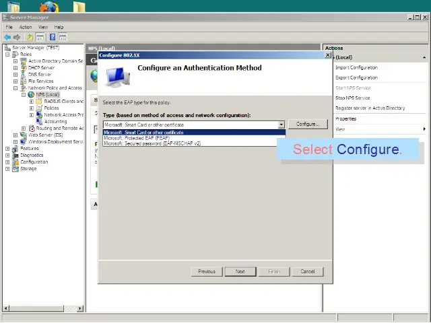Click Register server in Active Directory
Viewport: 431px width, 323px height.
point(370,108)
